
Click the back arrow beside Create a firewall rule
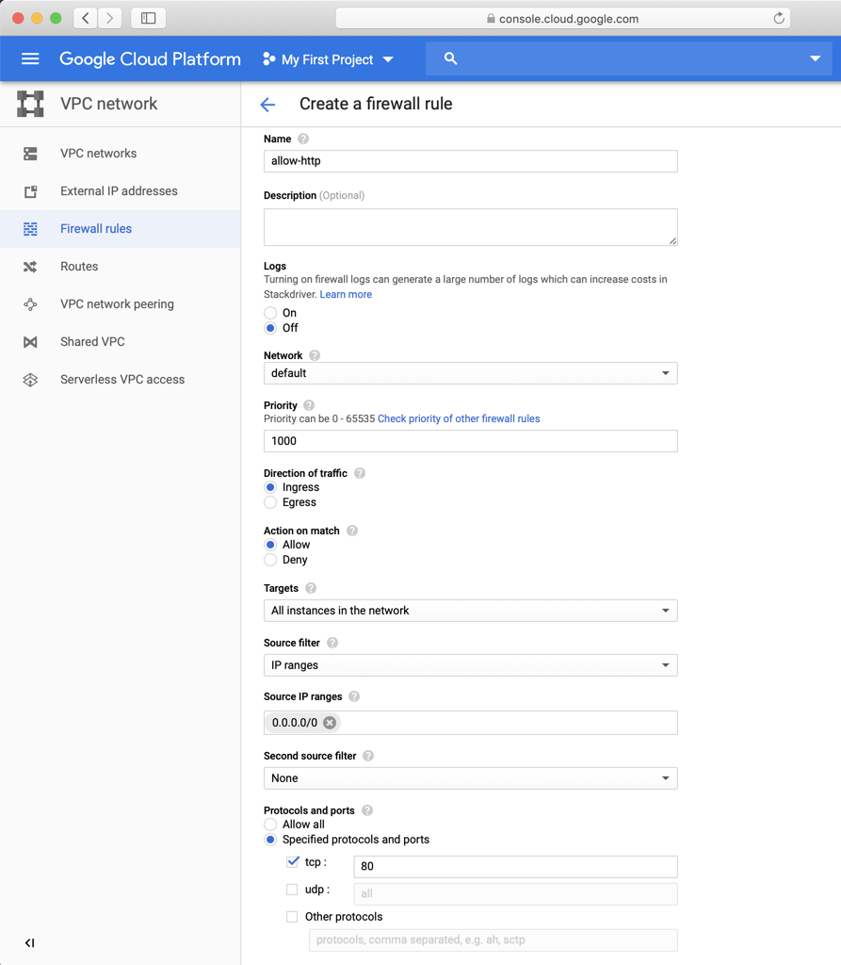pos(268,105)
